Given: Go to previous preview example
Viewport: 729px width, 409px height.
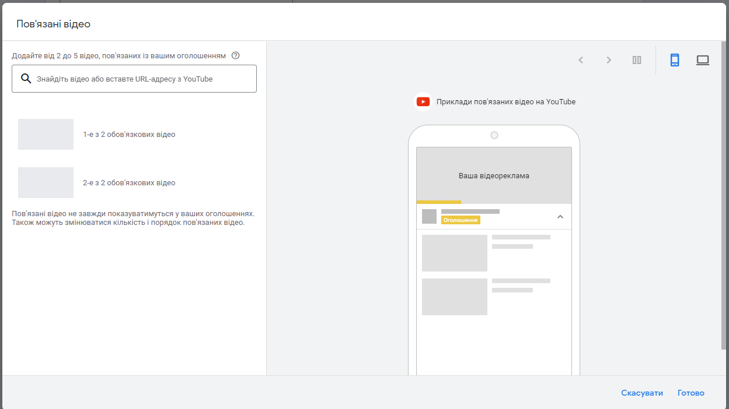Looking at the screenshot, I should (x=581, y=60).
